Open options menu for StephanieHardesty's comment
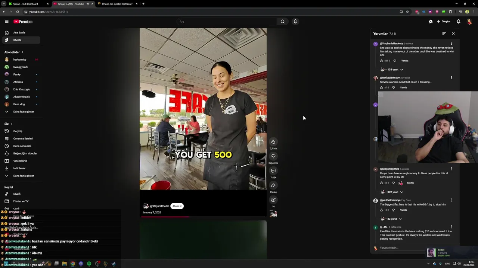 pyautogui.click(x=451, y=44)
